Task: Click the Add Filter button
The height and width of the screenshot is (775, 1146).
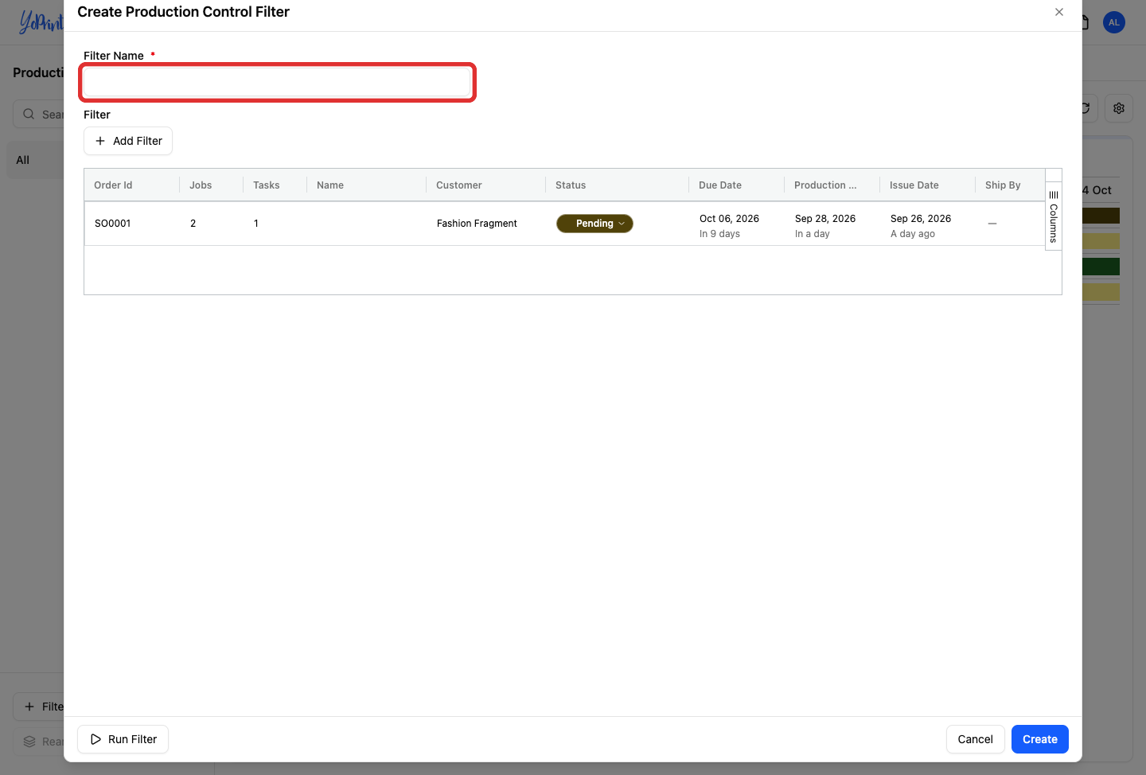Action: tap(128, 141)
